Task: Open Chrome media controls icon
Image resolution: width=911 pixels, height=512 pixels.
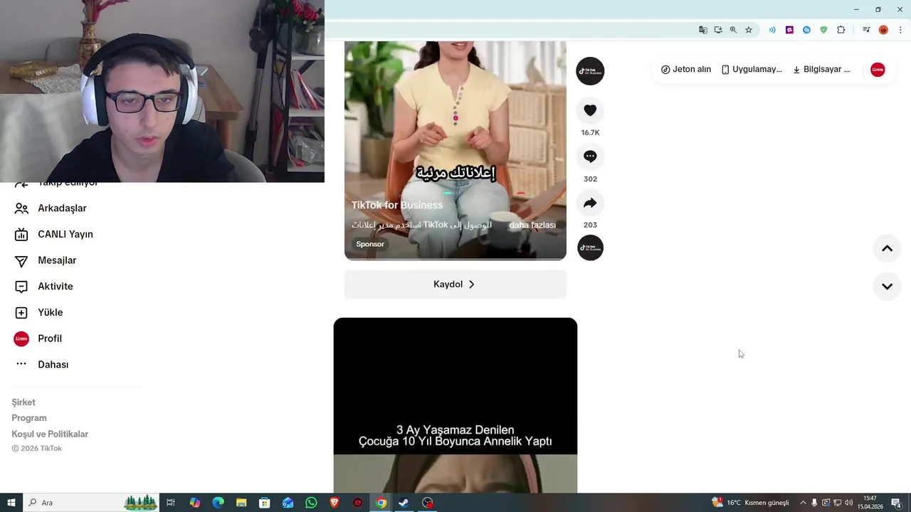Action: (x=866, y=30)
